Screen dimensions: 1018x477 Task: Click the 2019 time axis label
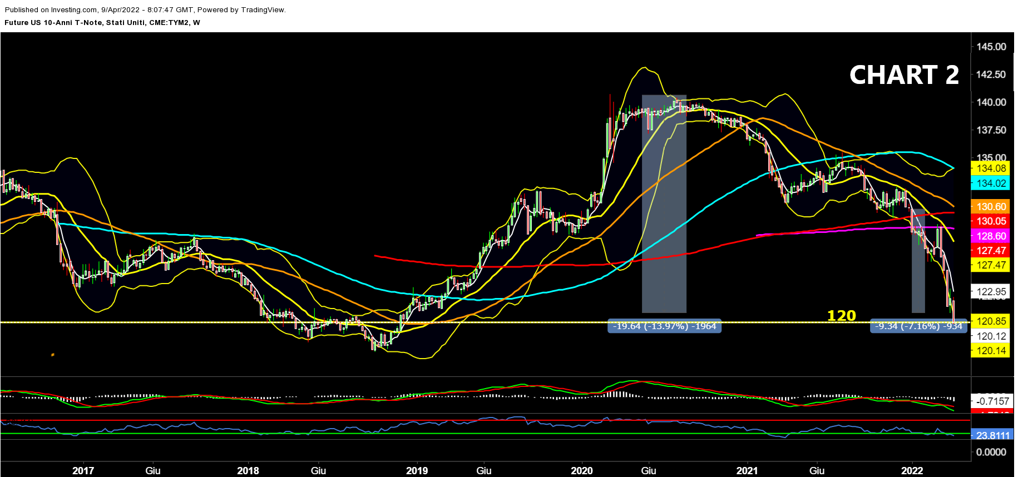tap(417, 471)
